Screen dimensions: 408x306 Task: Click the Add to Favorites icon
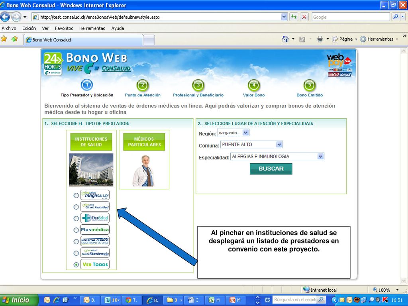(x=15, y=39)
